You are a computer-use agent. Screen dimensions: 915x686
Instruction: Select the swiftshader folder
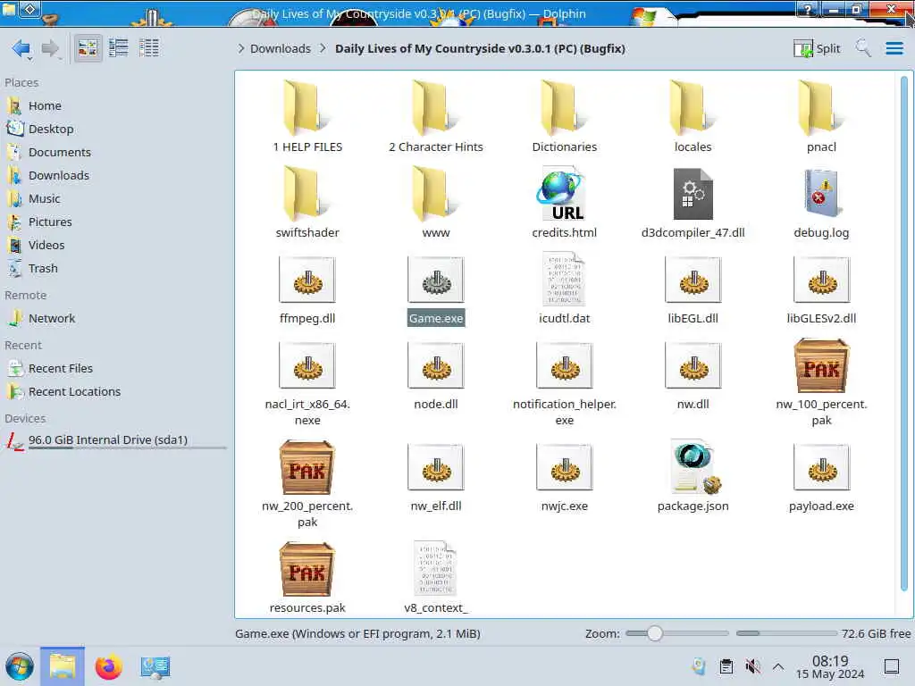(307, 202)
